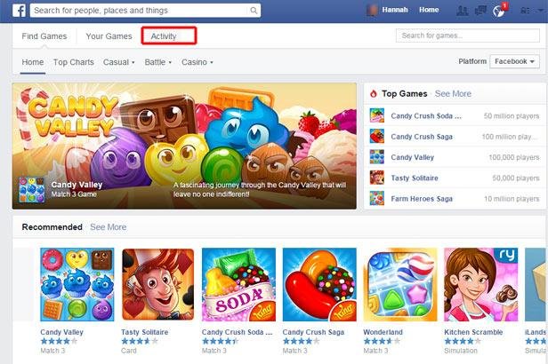Viewport: 548px width, 364px height.
Task: Open the Your Games tab
Action: point(109,36)
